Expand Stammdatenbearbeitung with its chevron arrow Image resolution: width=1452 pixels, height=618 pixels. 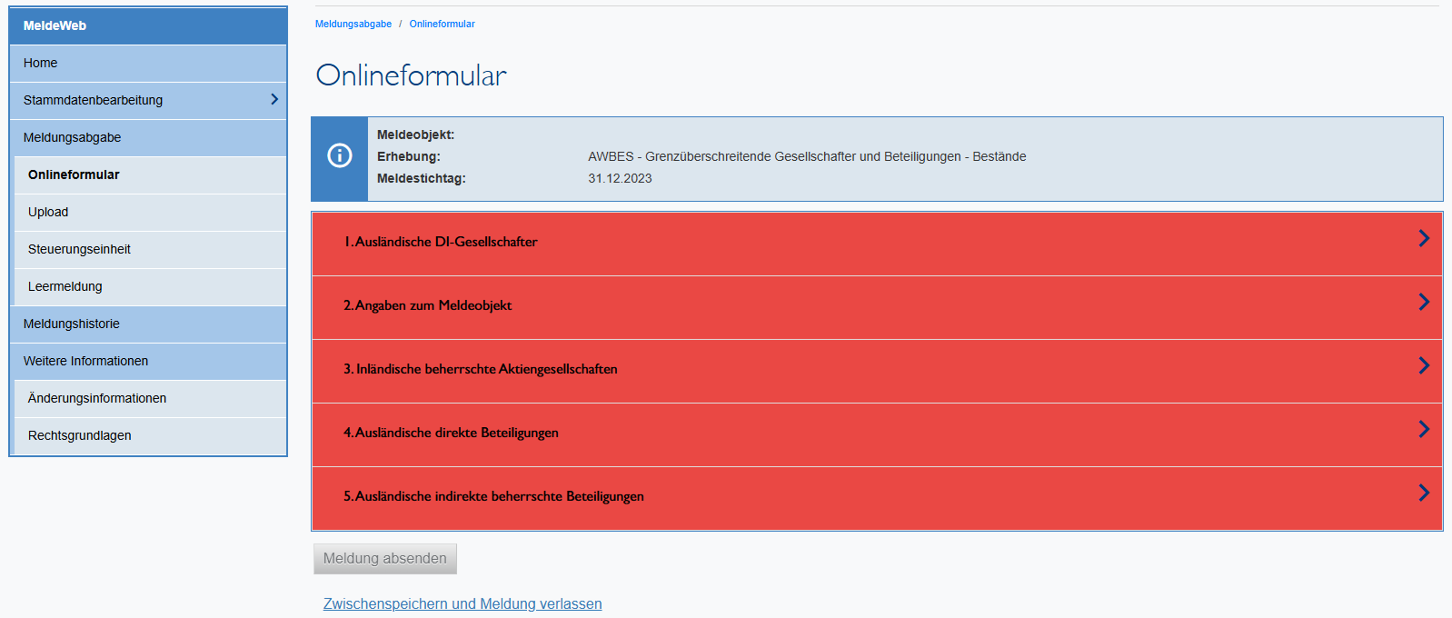(274, 99)
